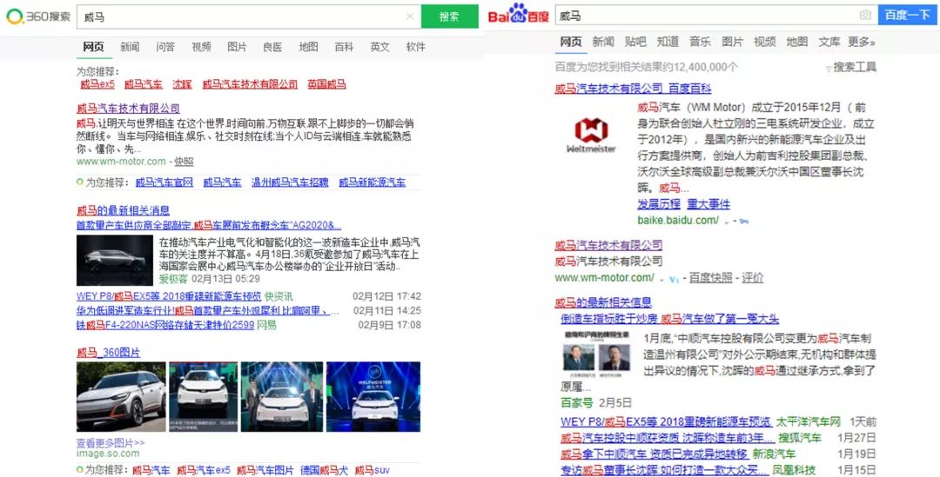
Task: Open 360 result 威马汽车技术有限公司 title
Action: pos(128,109)
